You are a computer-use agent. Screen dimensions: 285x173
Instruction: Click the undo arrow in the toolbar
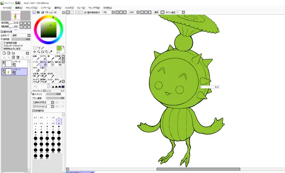tap(67, 12)
